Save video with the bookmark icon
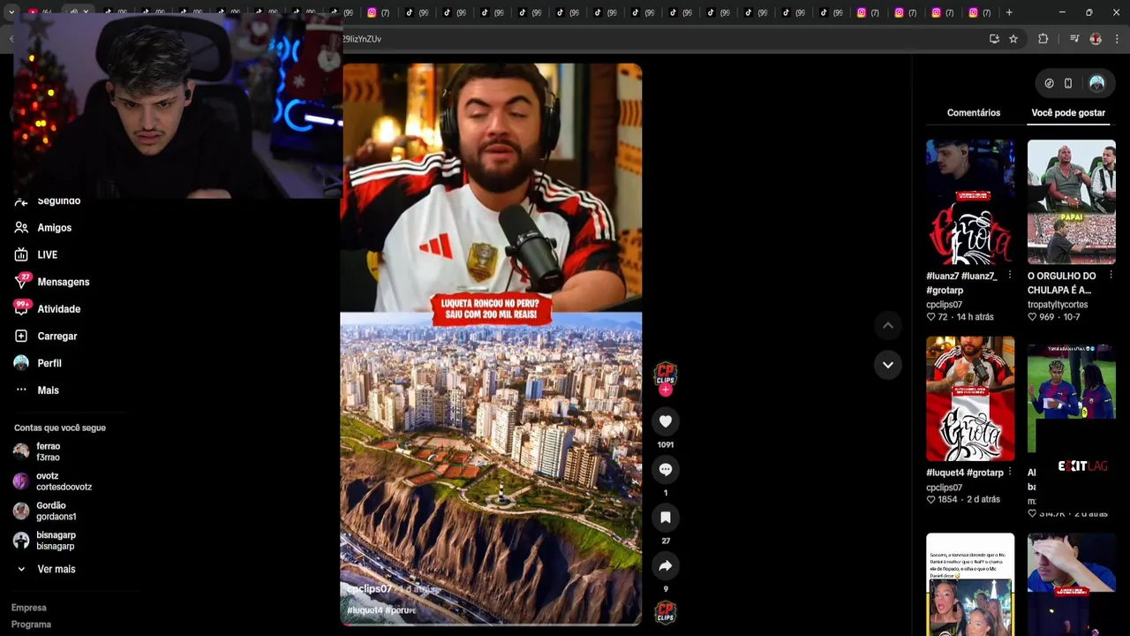 [x=666, y=518]
